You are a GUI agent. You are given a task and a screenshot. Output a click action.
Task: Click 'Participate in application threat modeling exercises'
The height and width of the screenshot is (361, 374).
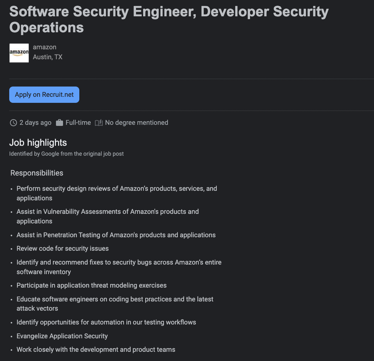[92, 285]
